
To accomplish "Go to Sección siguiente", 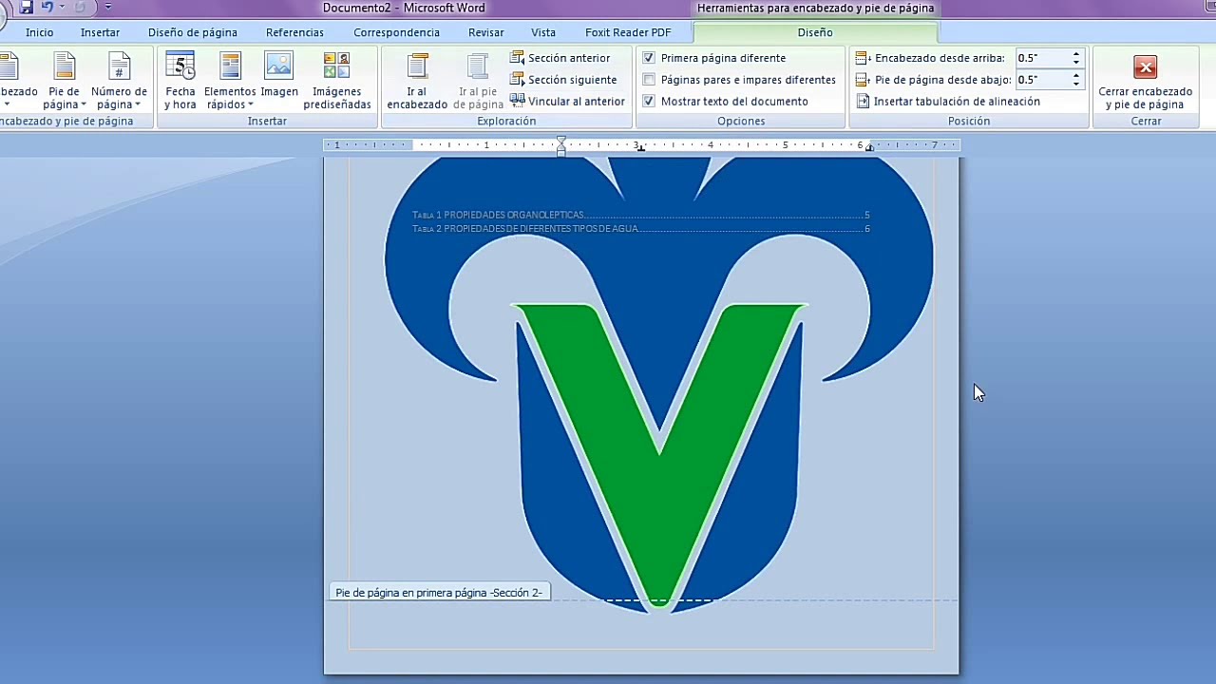I will click(563, 80).
